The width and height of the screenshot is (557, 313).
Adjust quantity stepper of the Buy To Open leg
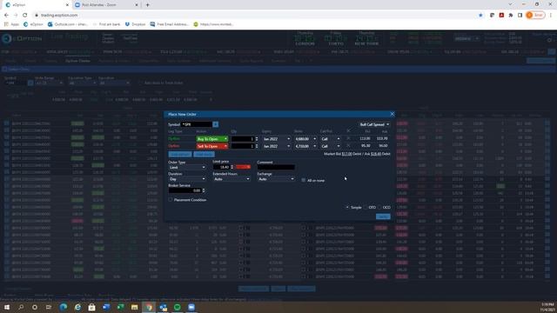click(257, 139)
